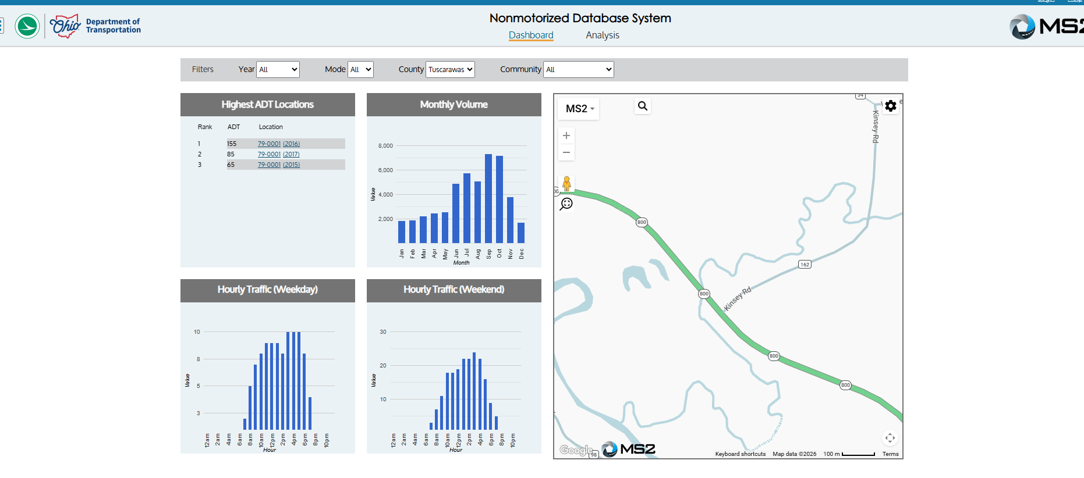Select the Dashboard tab
The width and height of the screenshot is (1084, 478).
(531, 35)
